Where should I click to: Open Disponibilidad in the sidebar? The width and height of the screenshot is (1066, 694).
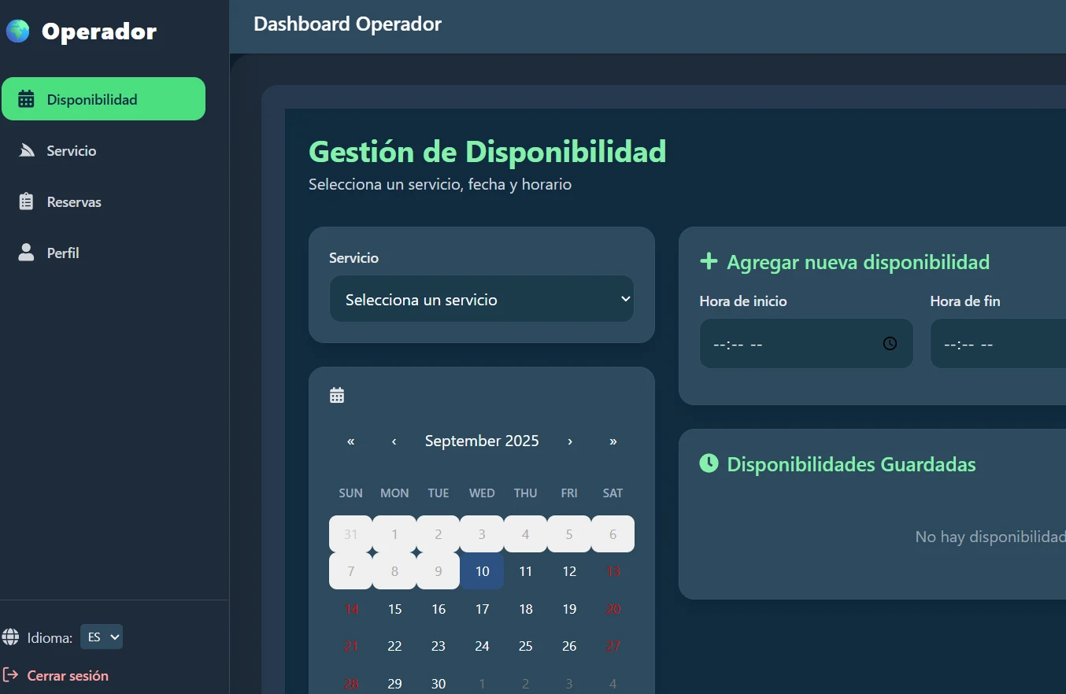pos(103,99)
